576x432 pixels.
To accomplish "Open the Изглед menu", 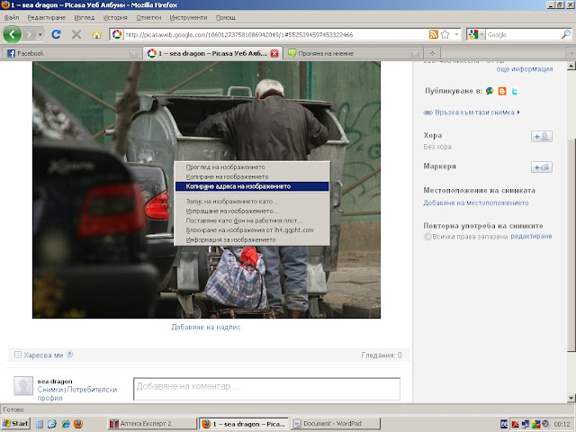I will click(84, 17).
